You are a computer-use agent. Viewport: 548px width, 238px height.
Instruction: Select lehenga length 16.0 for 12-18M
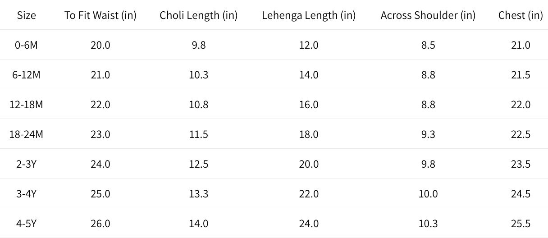[x=308, y=105]
